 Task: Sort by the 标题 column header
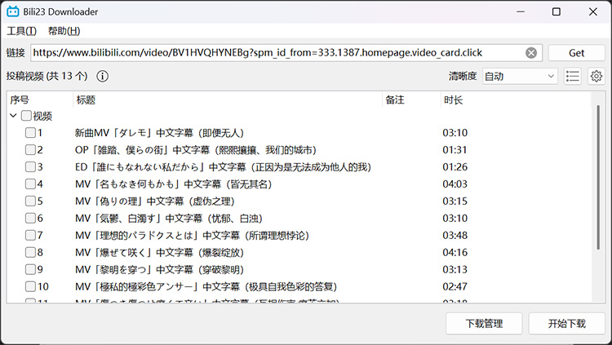(228, 100)
